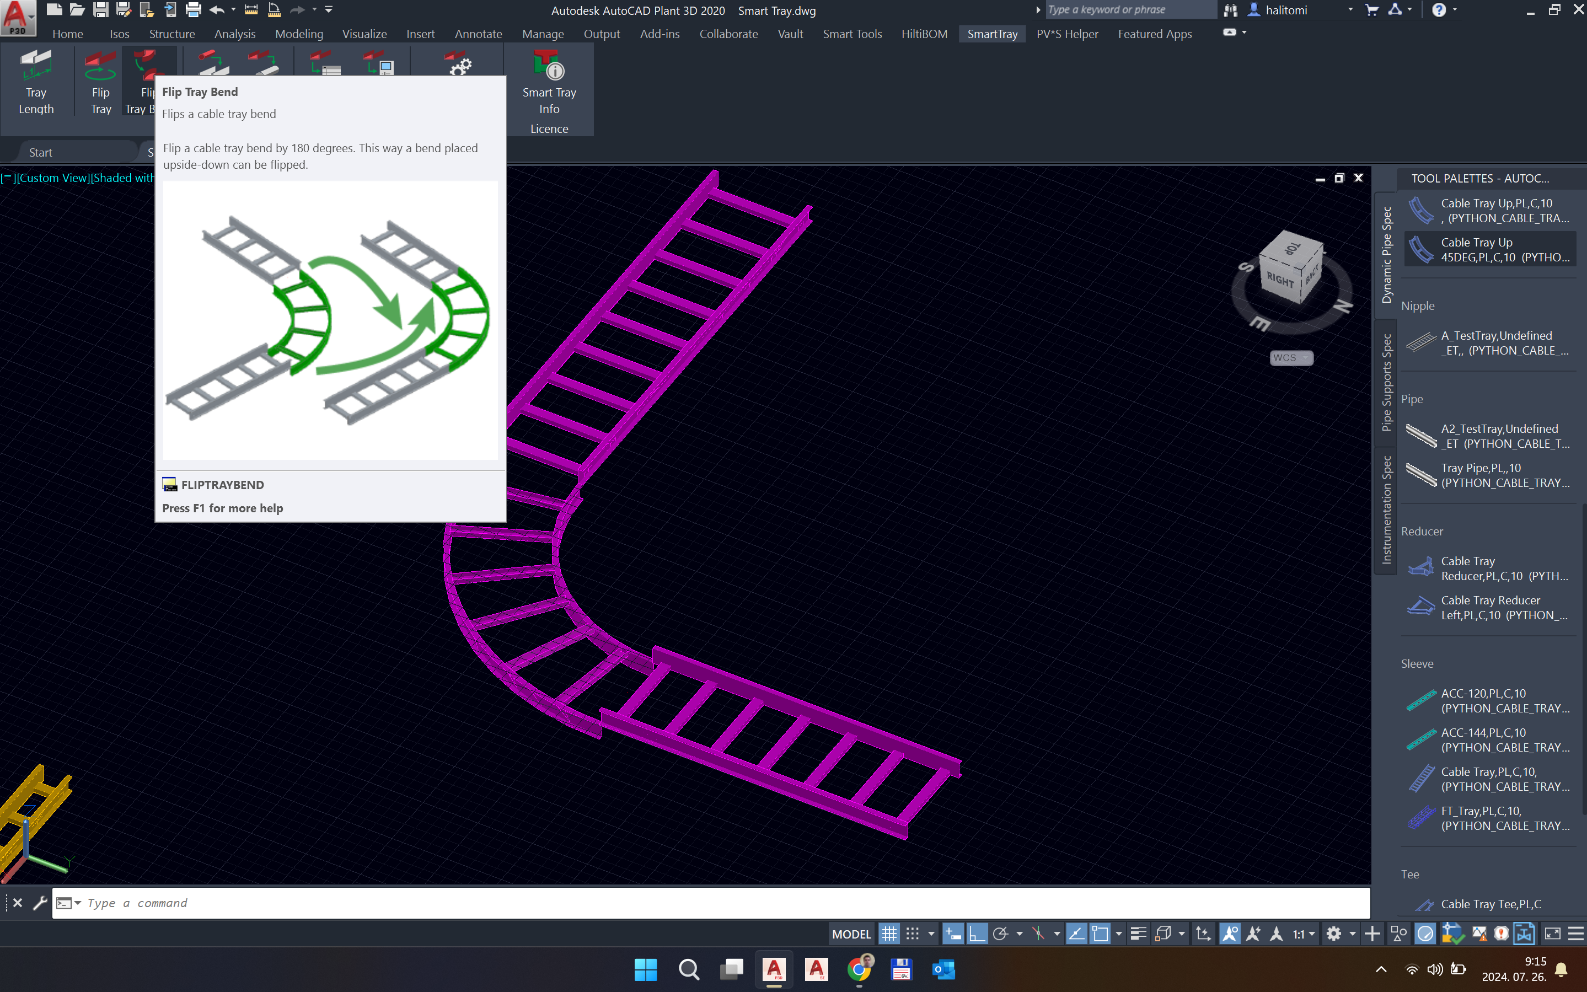Click the ViewCube RIGHT face

coord(1280,279)
